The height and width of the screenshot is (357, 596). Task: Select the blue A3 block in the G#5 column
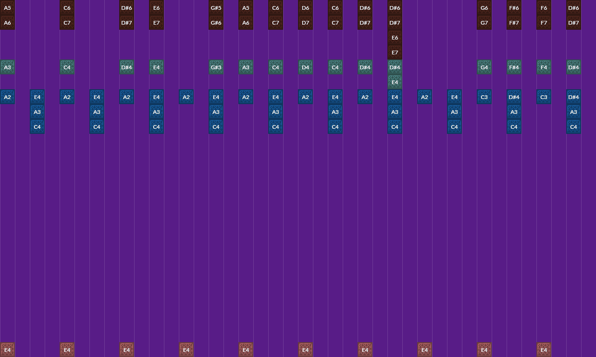click(216, 112)
